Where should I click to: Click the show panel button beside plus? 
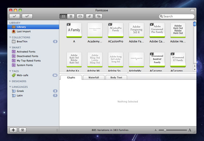(23, 130)
